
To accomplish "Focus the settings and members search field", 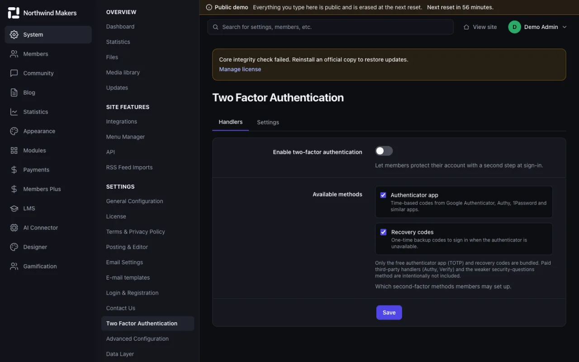I will 330,27.
